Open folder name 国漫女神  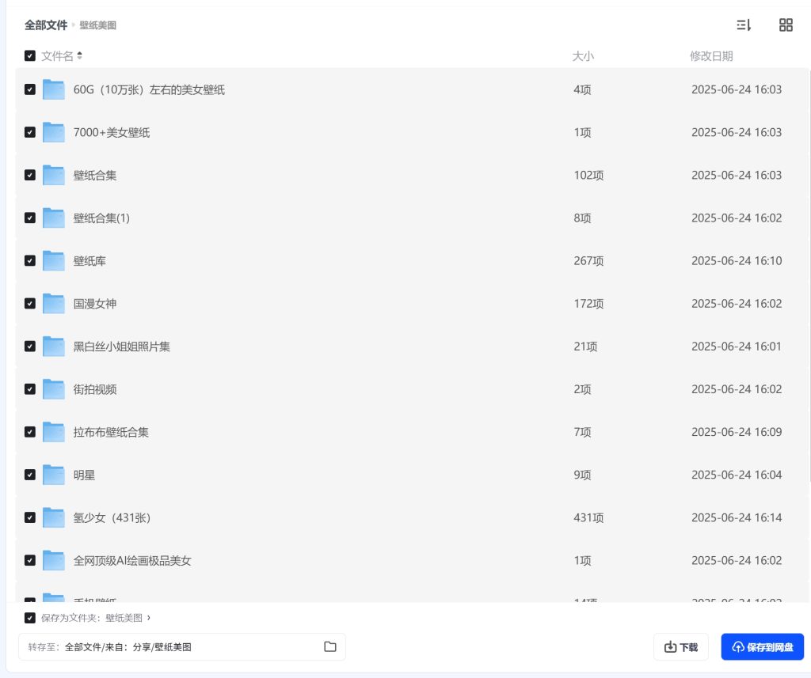tap(95, 304)
